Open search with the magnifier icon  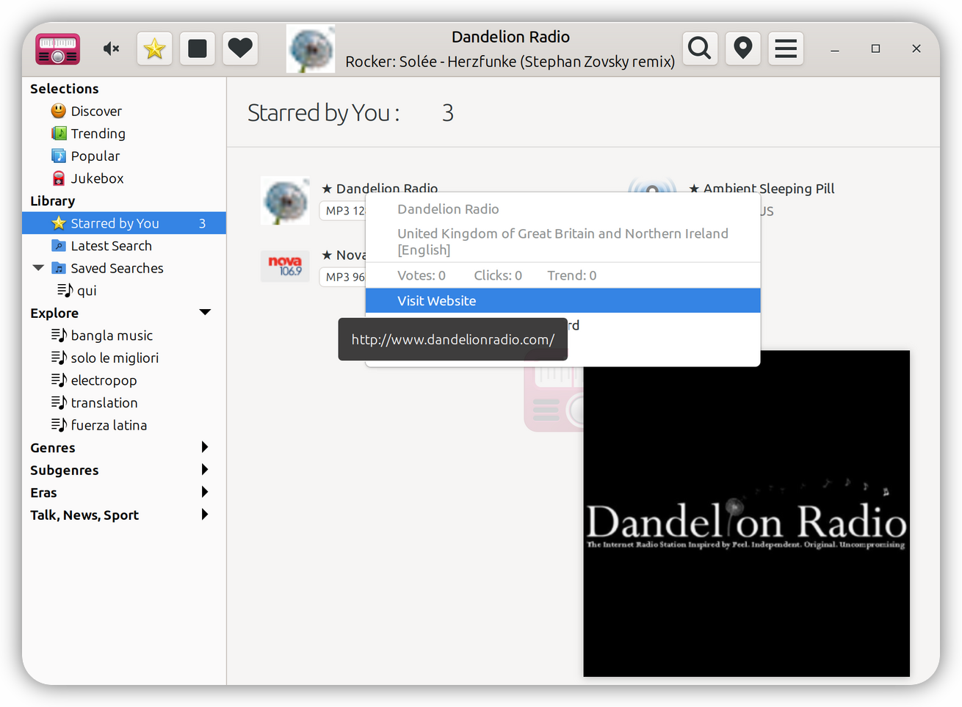tap(700, 49)
